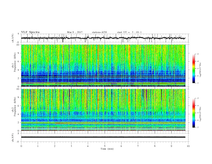Click the 2 kHz tick on ch.2 frequency axis

19,122
